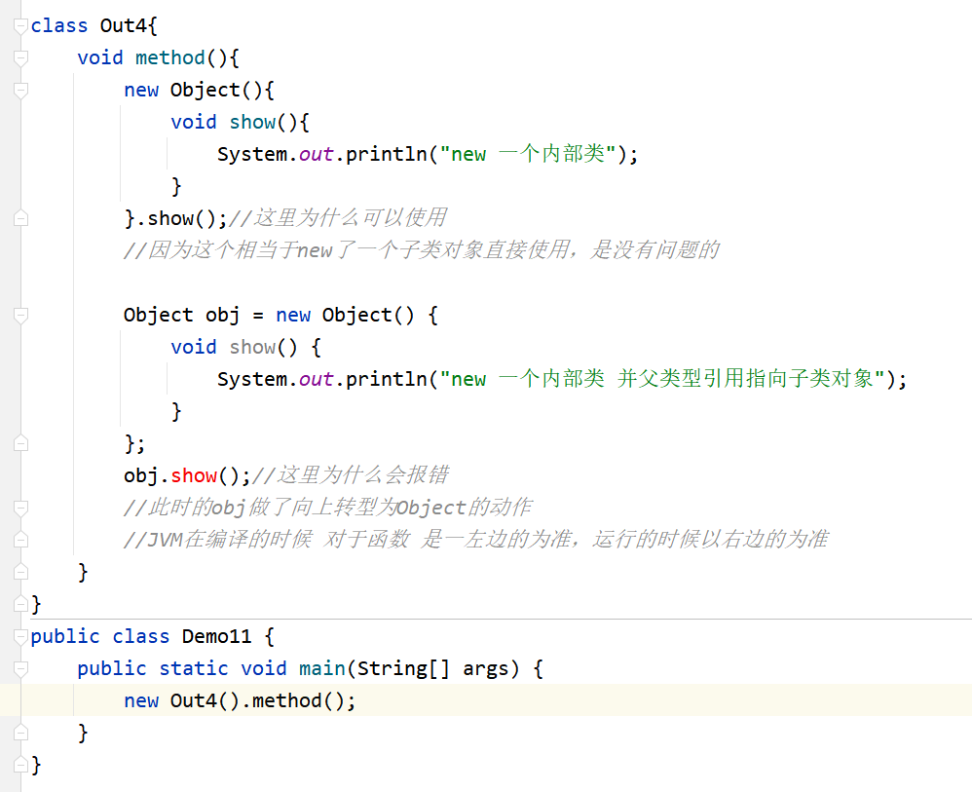The height and width of the screenshot is (792, 972).
Task: Click the public keyword before class Demo11
Action: tap(65, 637)
